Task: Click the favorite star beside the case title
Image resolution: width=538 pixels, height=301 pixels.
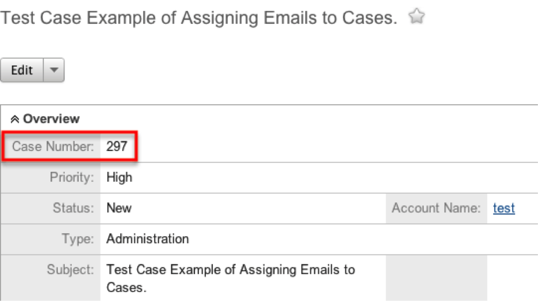Action: [x=417, y=15]
